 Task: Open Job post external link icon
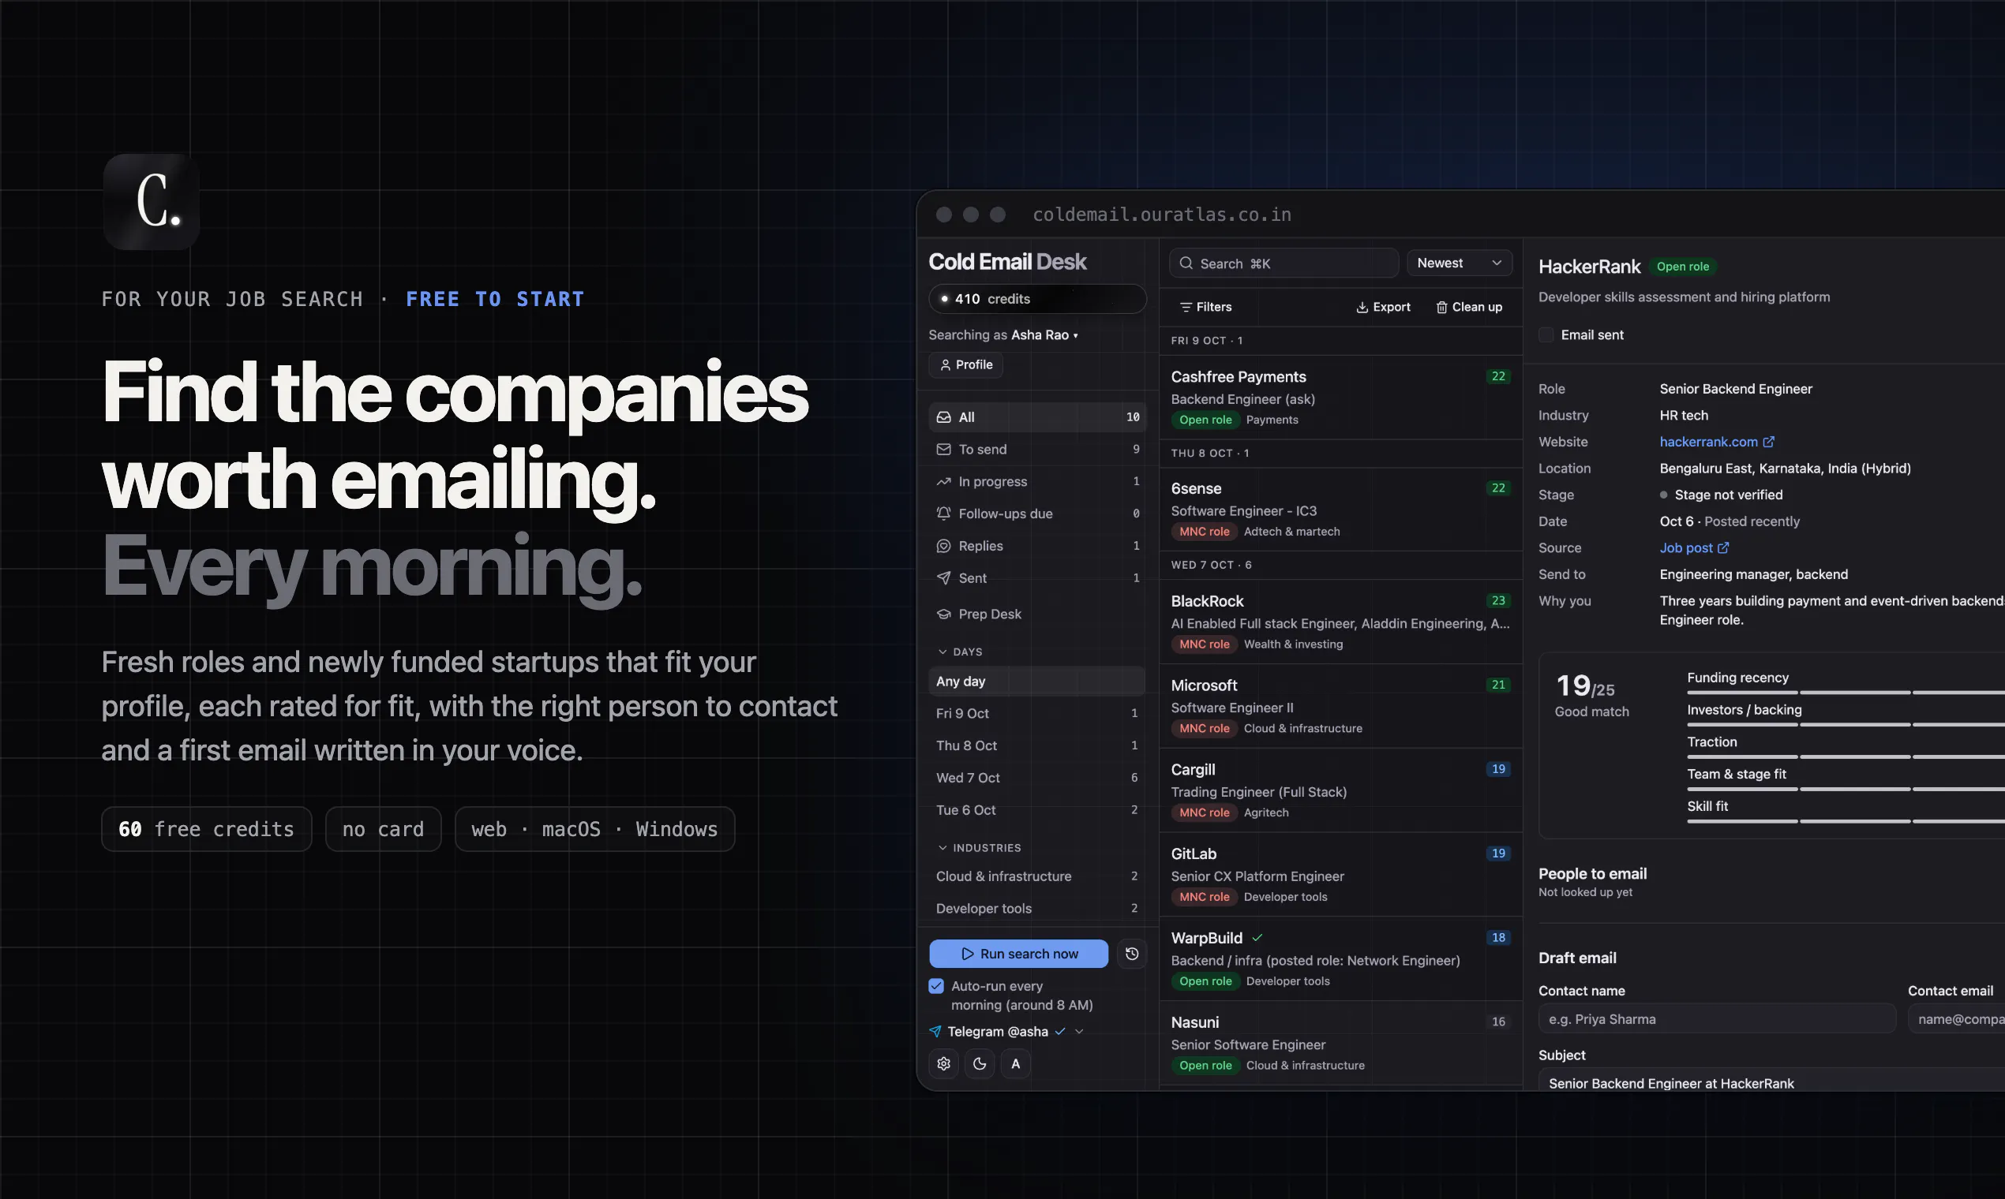1723,547
